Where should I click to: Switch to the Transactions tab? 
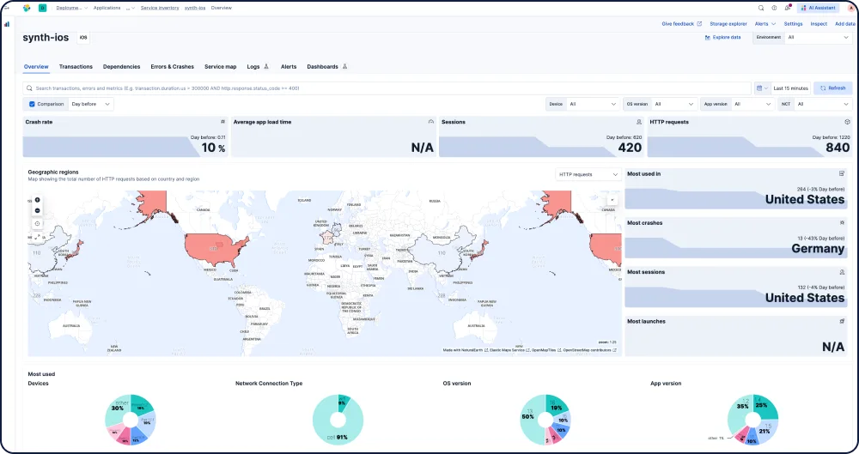(76, 67)
